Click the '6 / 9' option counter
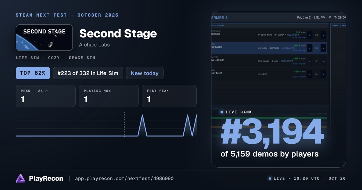This screenshot has height=190, width=362. [316, 35]
